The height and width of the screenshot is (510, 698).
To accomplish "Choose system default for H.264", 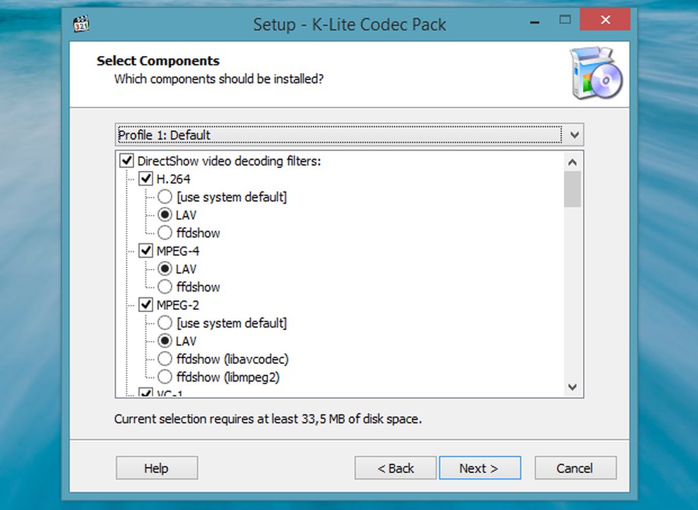I will tap(165, 196).
